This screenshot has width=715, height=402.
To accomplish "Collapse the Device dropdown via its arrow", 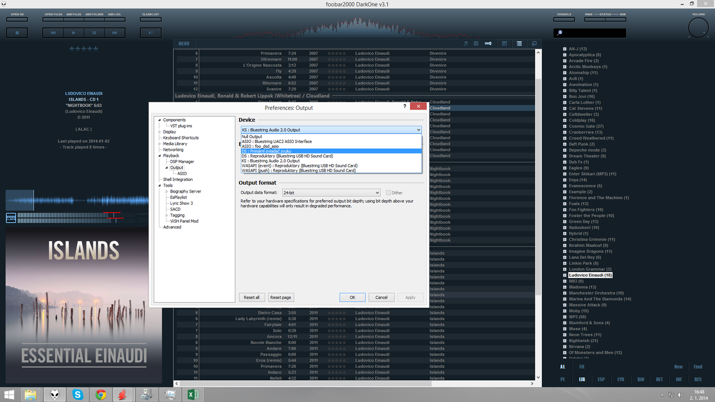I will pyautogui.click(x=418, y=130).
